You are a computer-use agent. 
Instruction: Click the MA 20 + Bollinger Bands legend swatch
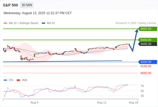pos(5,23)
